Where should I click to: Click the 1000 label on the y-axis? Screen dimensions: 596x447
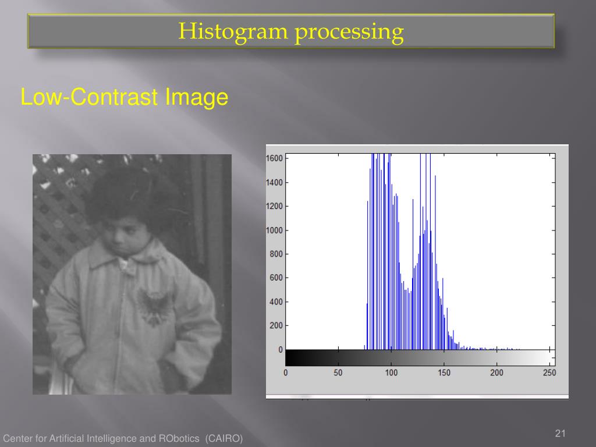click(x=275, y=230)
